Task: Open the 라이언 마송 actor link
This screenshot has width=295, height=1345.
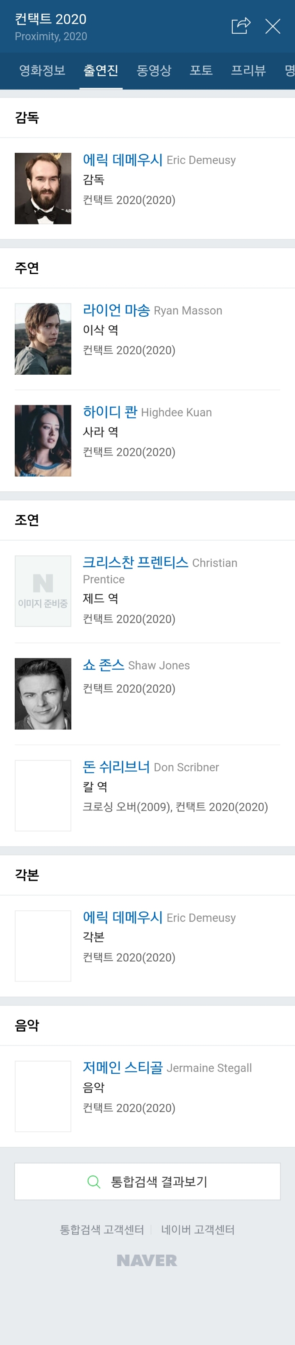Action: 116,310
